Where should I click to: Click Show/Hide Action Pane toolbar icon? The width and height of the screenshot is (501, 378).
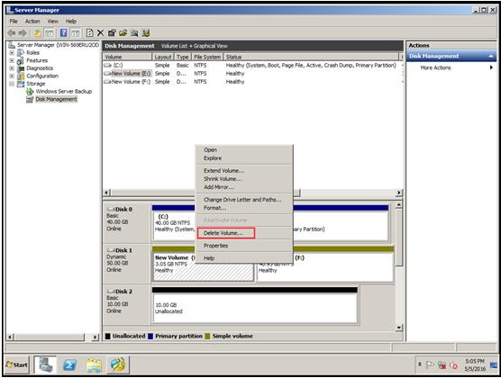(x=75, y=33)
